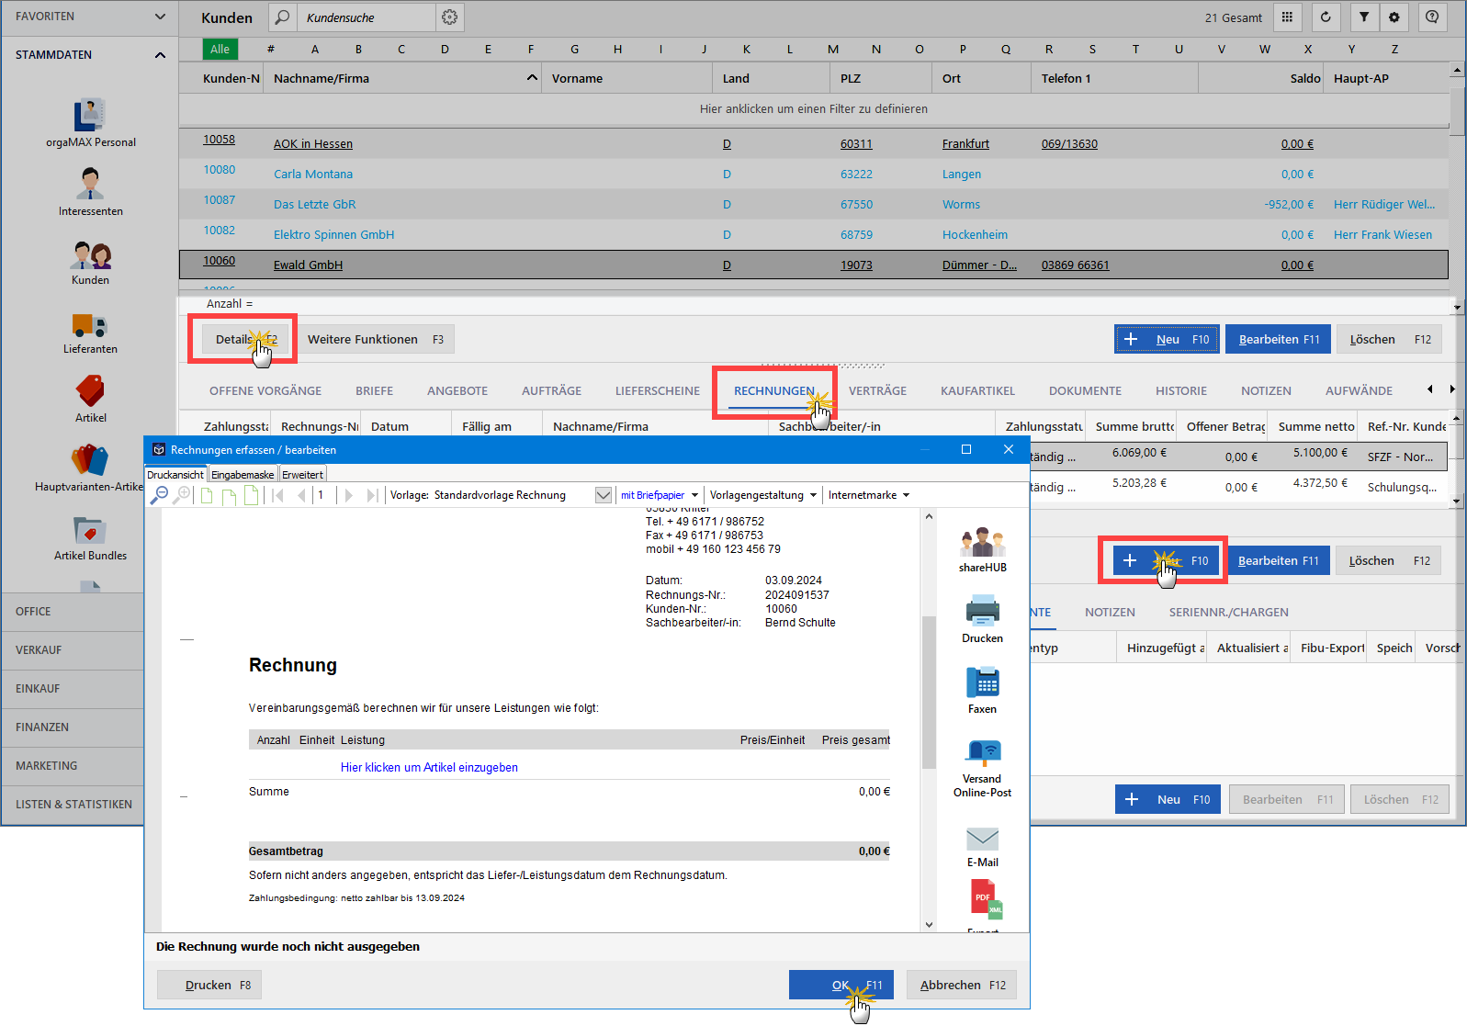
Task: Click Weitere Funktionen F3 button
Action: click(375, 339)
